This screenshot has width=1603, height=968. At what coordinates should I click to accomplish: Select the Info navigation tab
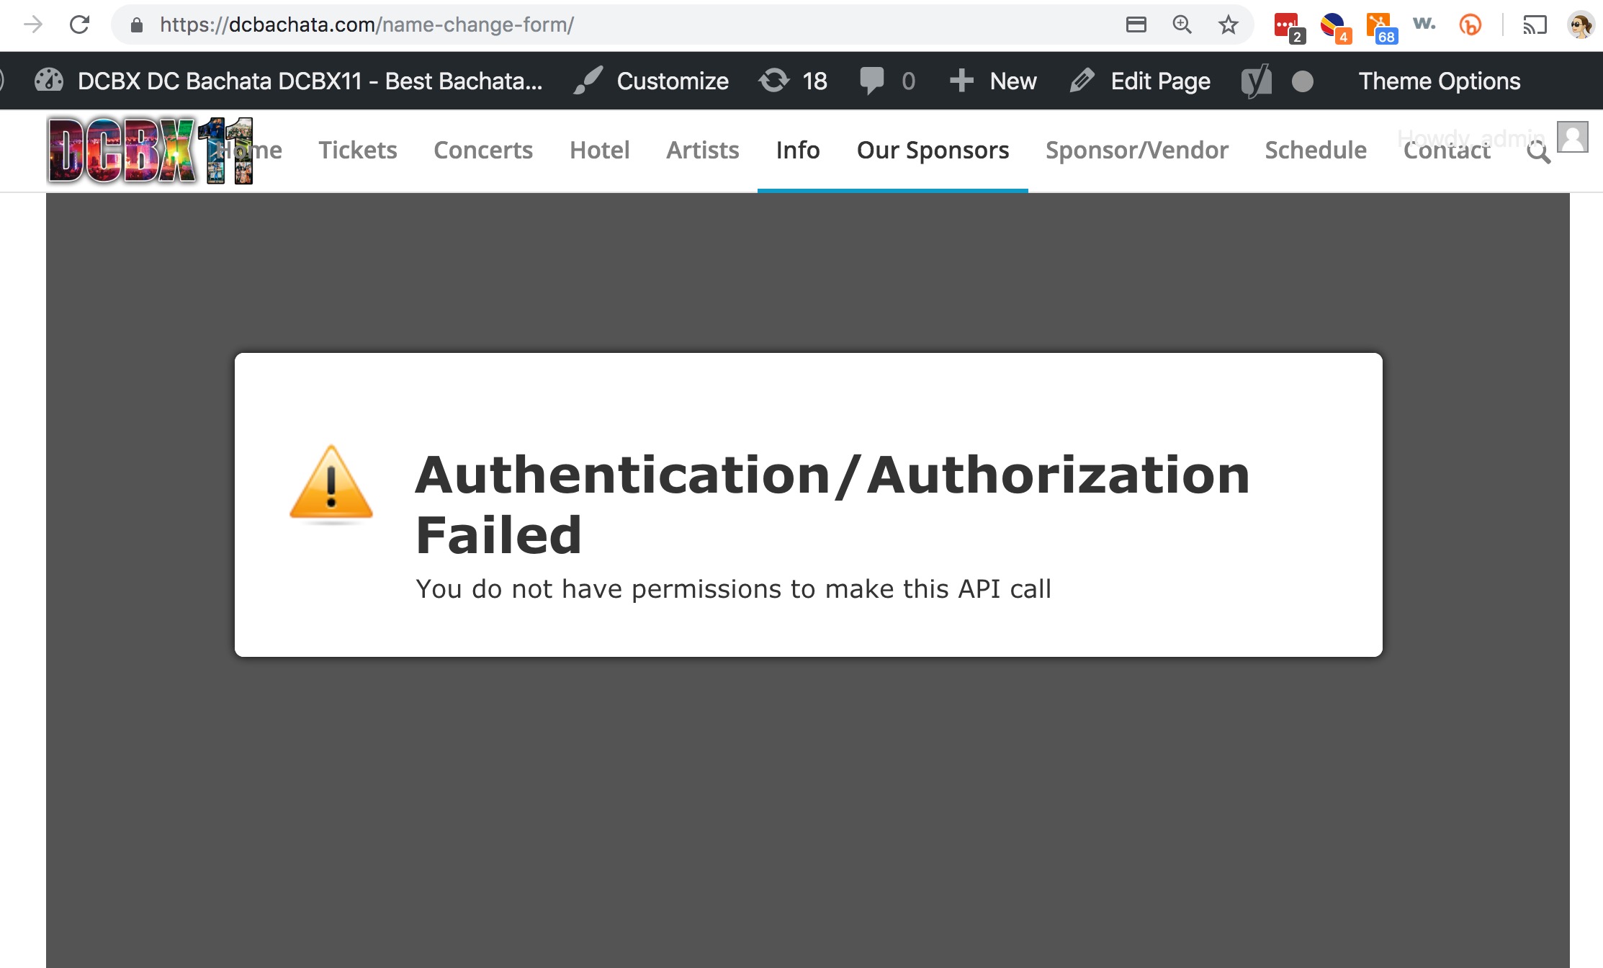click(799, 150)
